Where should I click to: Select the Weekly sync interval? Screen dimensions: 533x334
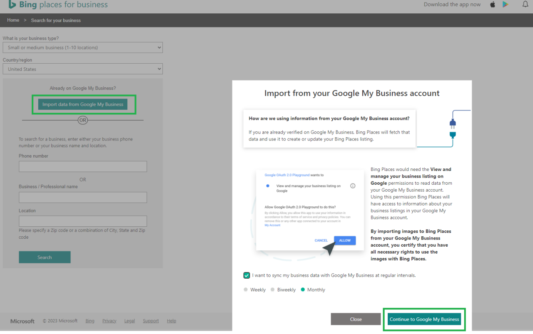click(246, 289)
